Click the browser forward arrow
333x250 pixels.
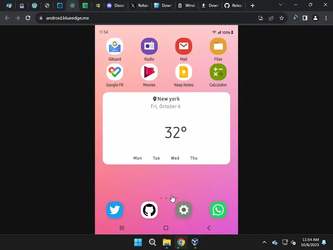(x=18, y=18)
